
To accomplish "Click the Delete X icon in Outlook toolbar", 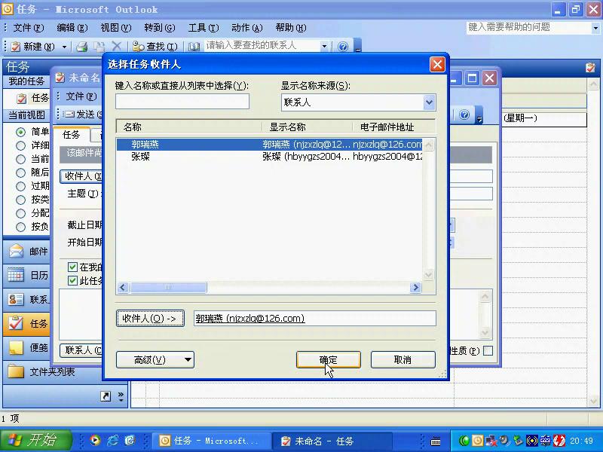I will tap(117, 47).
